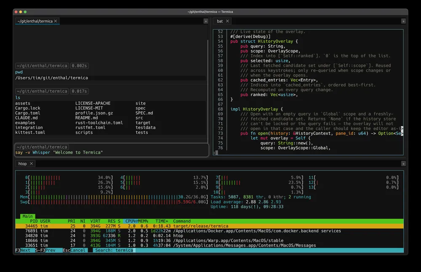
Task: Click the Swp usage meter bar
Action: pos(114,202)
